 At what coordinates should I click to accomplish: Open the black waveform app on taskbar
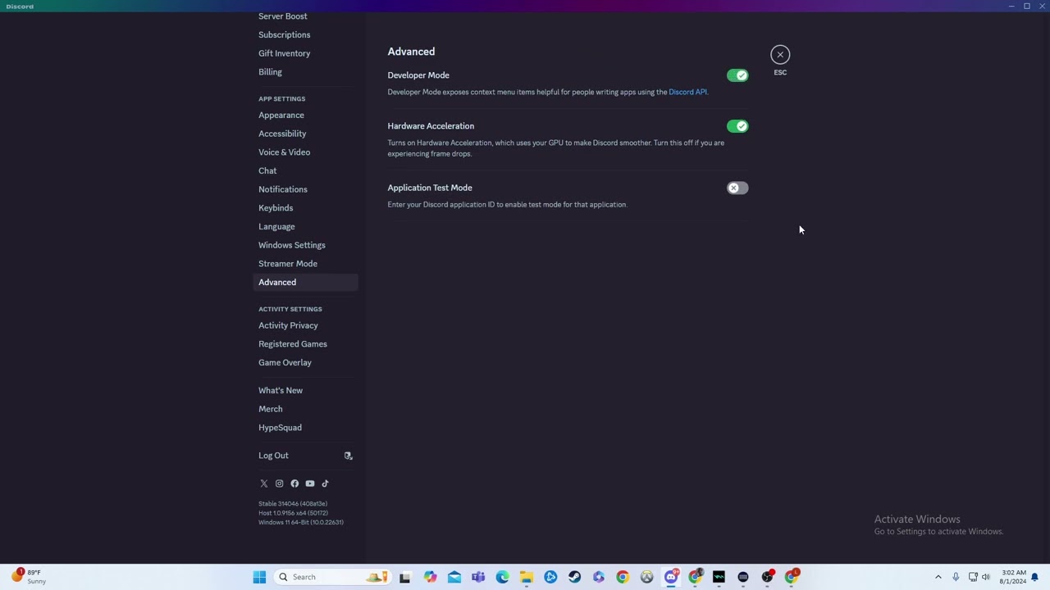coord(719,577)
